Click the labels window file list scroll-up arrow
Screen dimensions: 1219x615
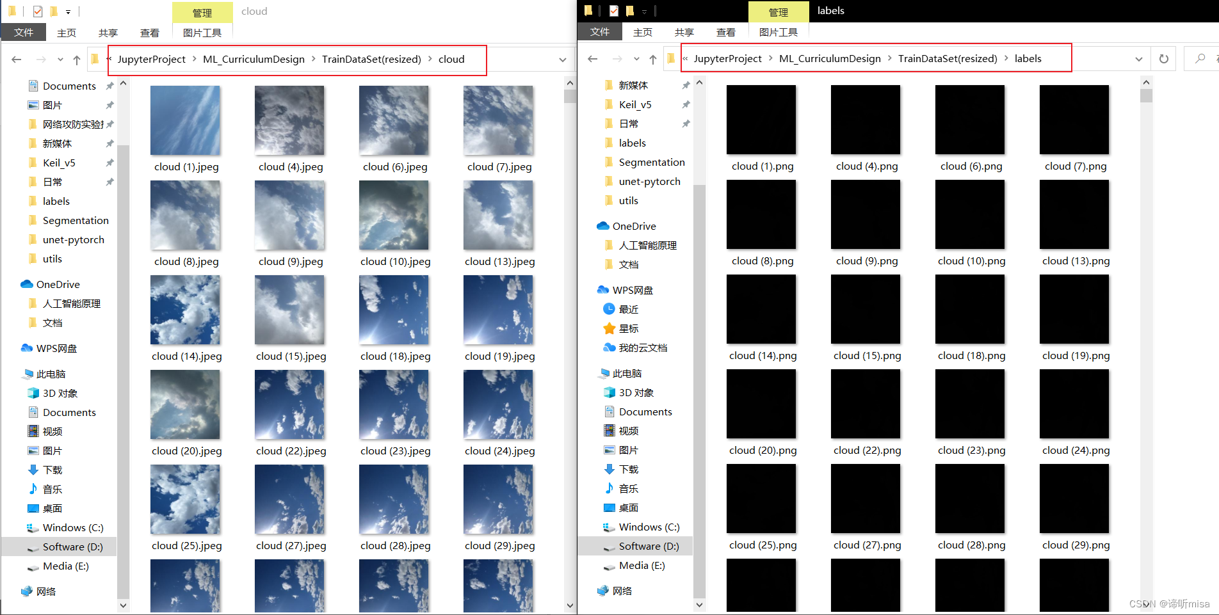point(1147,83)
